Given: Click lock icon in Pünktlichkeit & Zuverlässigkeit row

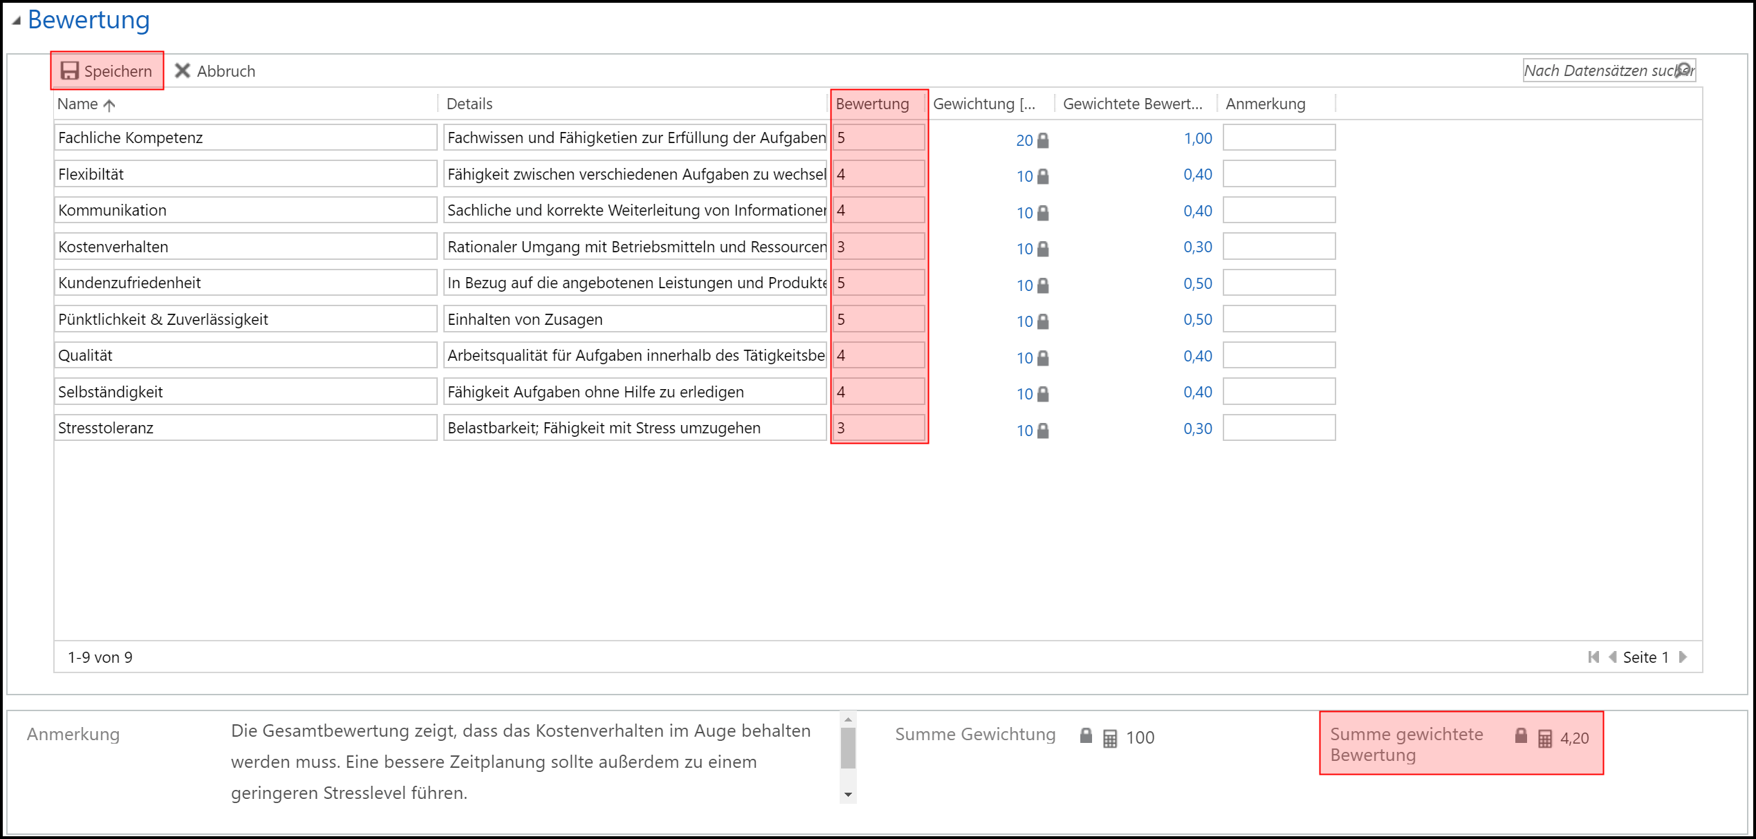Looking at the screenshot, I should tap(1043, 321).
